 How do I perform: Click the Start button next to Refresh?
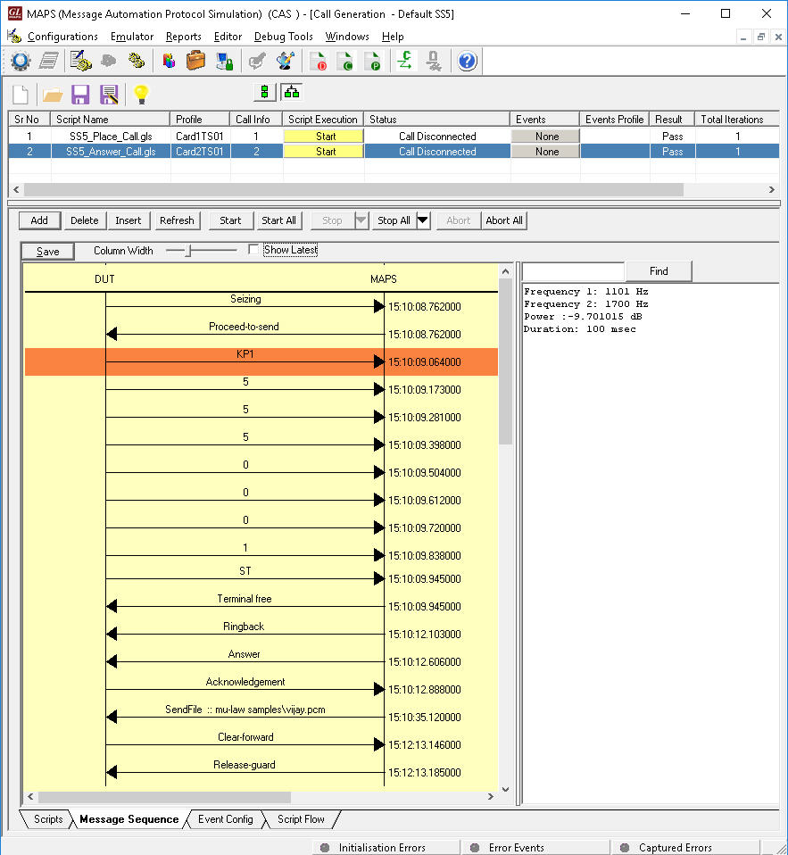click(x=230, y=220)
